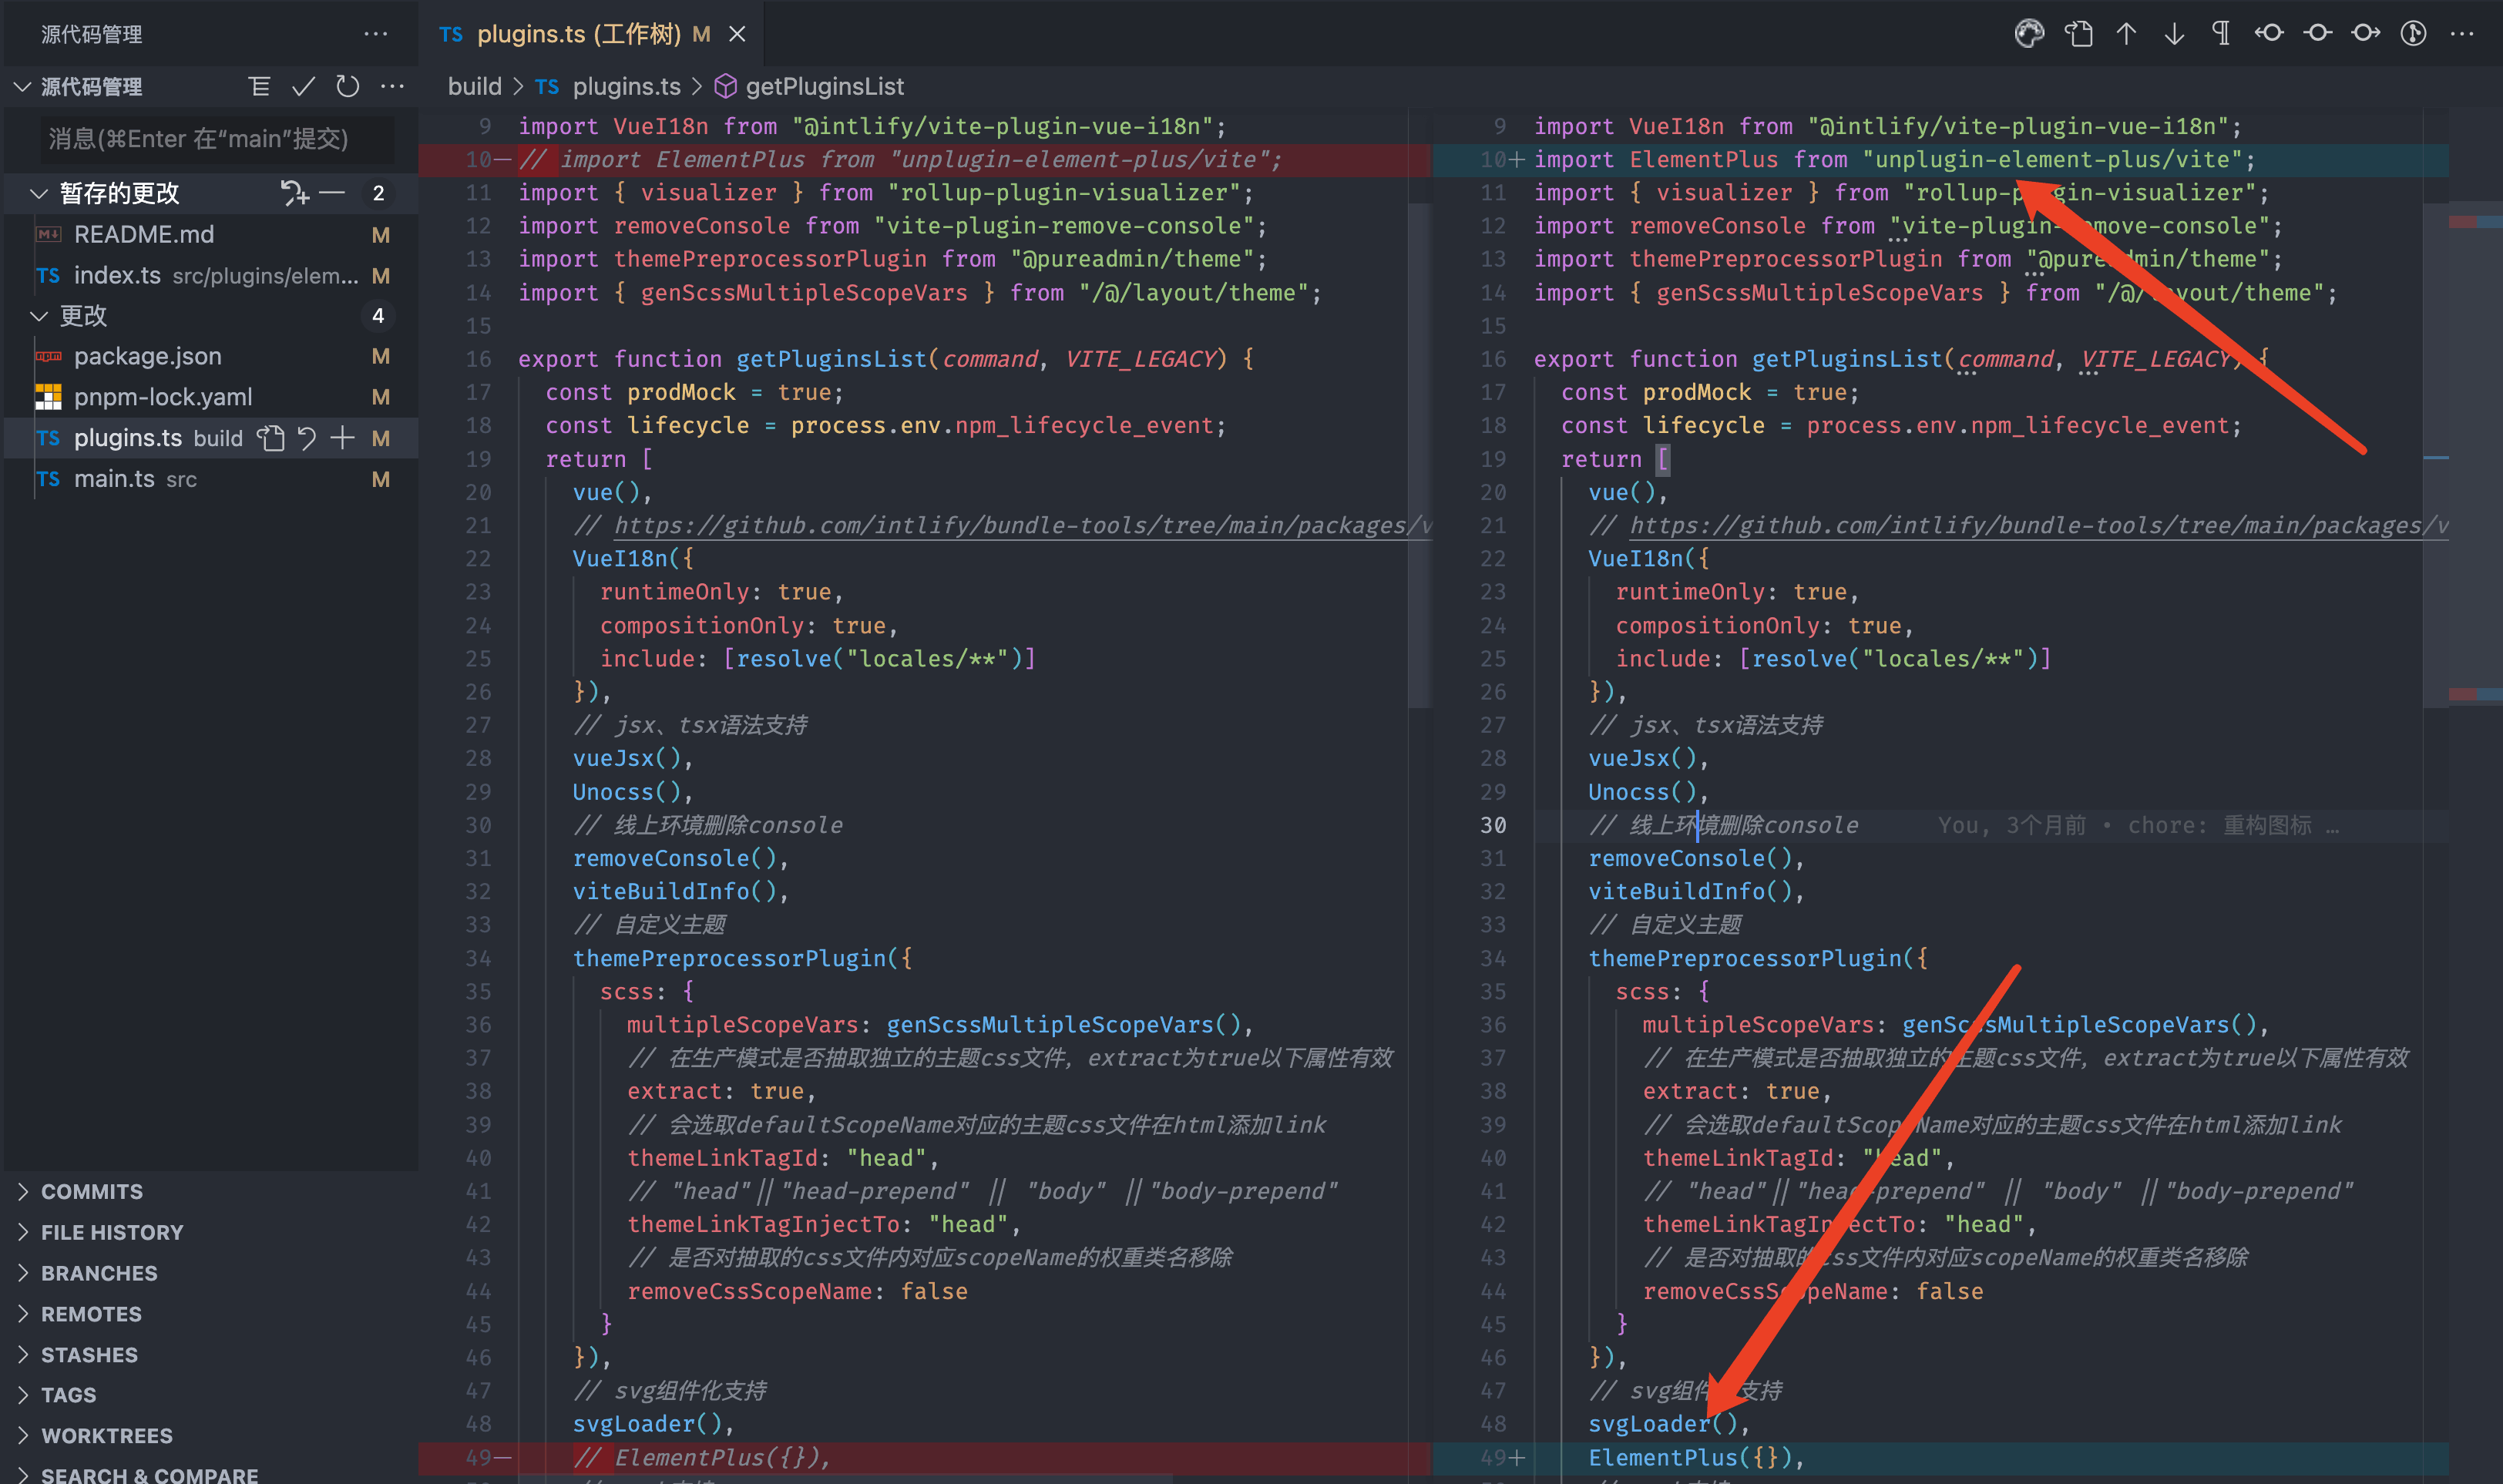The width and height of the screenshot is (2503, 1484).
Task: Collapse the 更改 changes group
Action: 39,316
